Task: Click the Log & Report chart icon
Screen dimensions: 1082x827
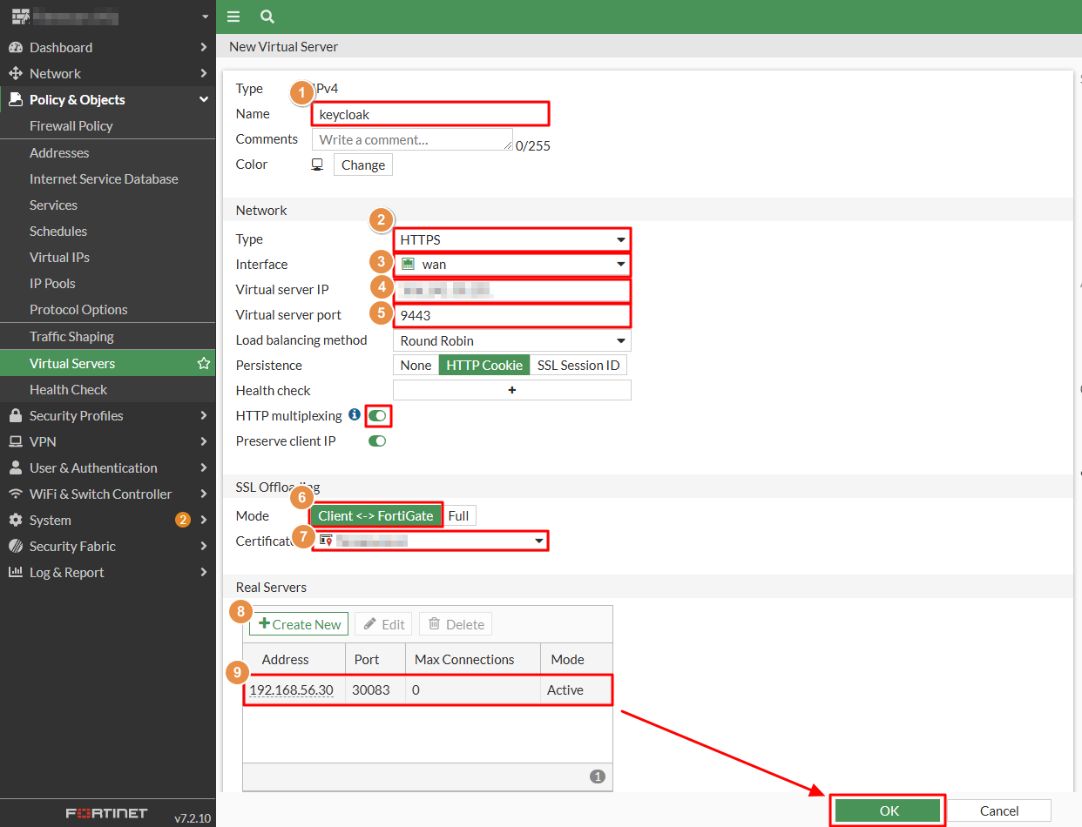Action: coord(15,572)
